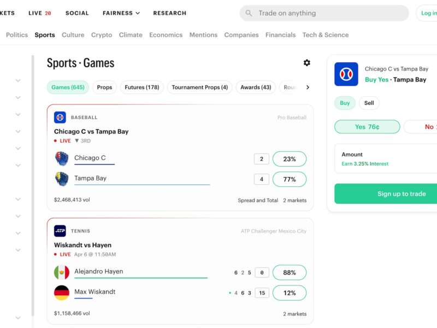This screenshot has height=328, width=437.
Task: Click the ATP tennis logo icon
Action: coord(60,231)
